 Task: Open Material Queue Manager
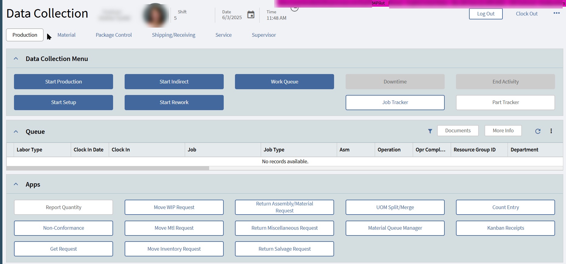coord(395,228)
